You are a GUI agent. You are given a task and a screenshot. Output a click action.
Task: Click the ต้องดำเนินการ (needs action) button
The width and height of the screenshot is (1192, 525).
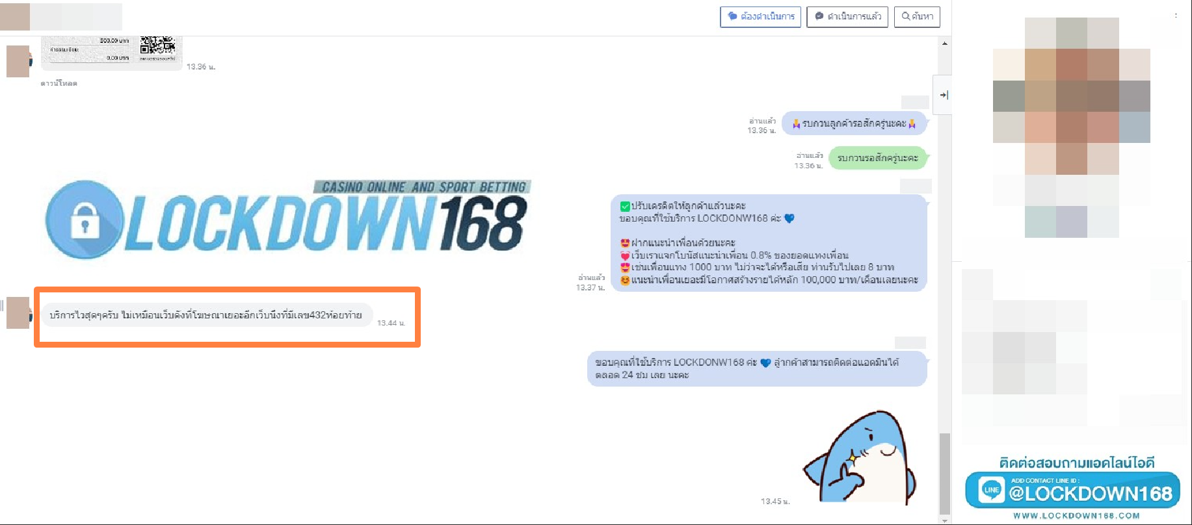pos(760,16)
